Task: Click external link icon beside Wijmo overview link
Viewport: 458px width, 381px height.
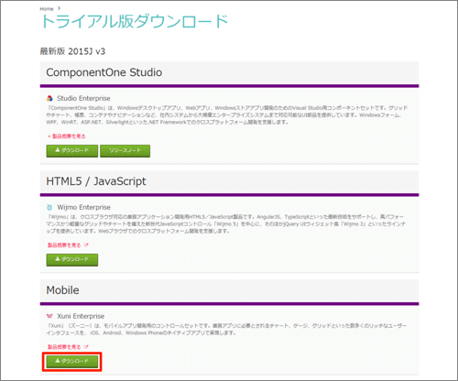Action: 86,245
